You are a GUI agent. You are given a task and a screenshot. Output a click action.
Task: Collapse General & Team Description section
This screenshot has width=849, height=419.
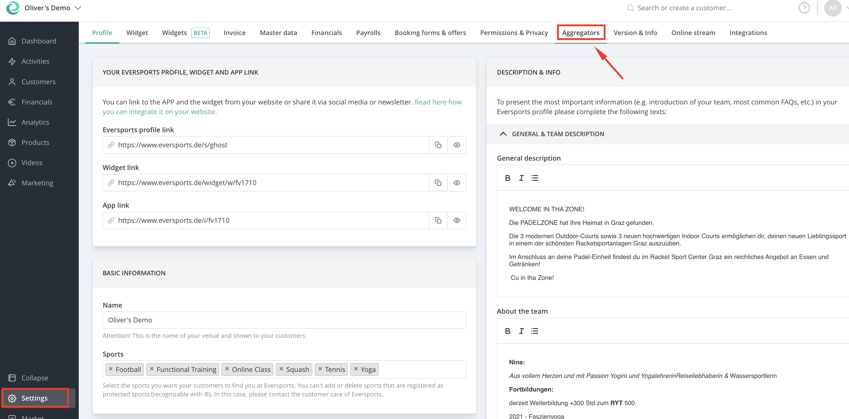[x=503, y=134]
